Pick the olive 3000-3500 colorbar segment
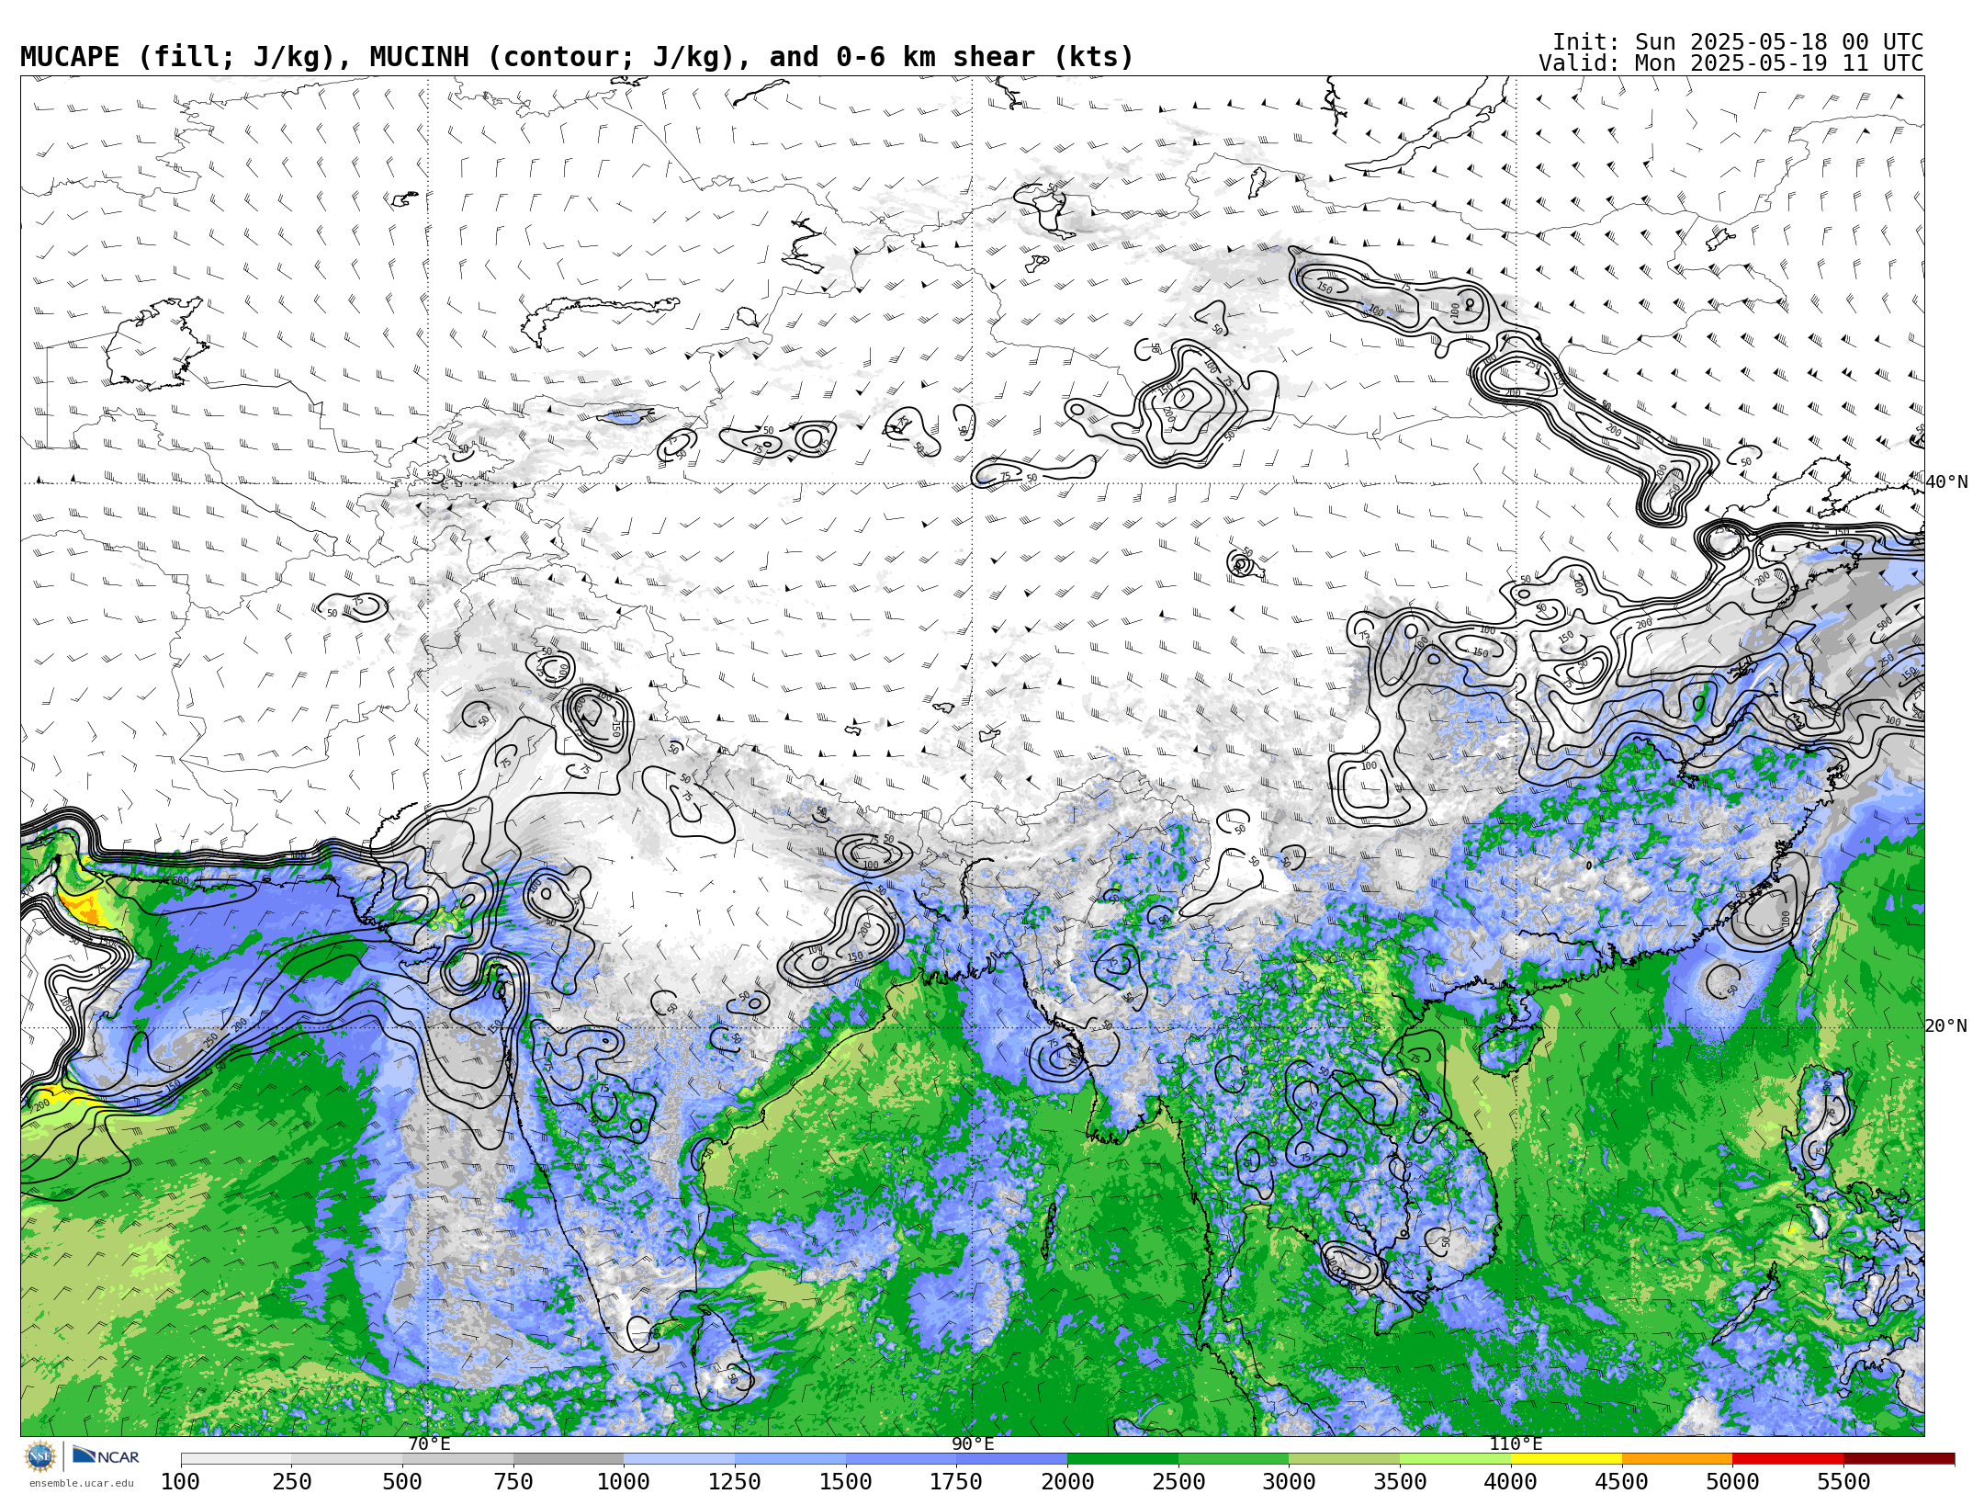The width and height of the screenshot is (1984, 1494). tap(1345, 1459)
